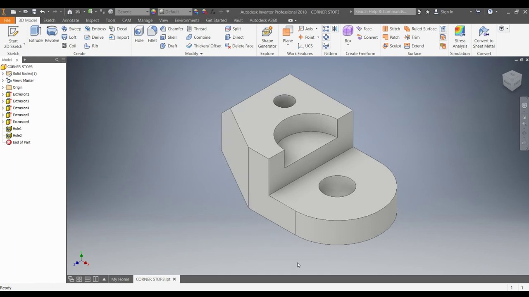This screenshot has height=297, width=529.
Task: Create a freeform Box
Action: tap(348, 35)
